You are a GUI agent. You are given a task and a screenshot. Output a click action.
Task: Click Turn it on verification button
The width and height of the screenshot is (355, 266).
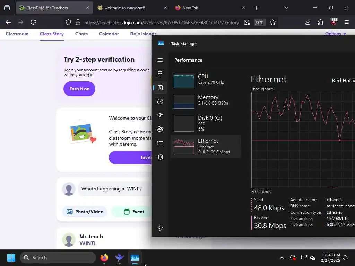(79, 89)
